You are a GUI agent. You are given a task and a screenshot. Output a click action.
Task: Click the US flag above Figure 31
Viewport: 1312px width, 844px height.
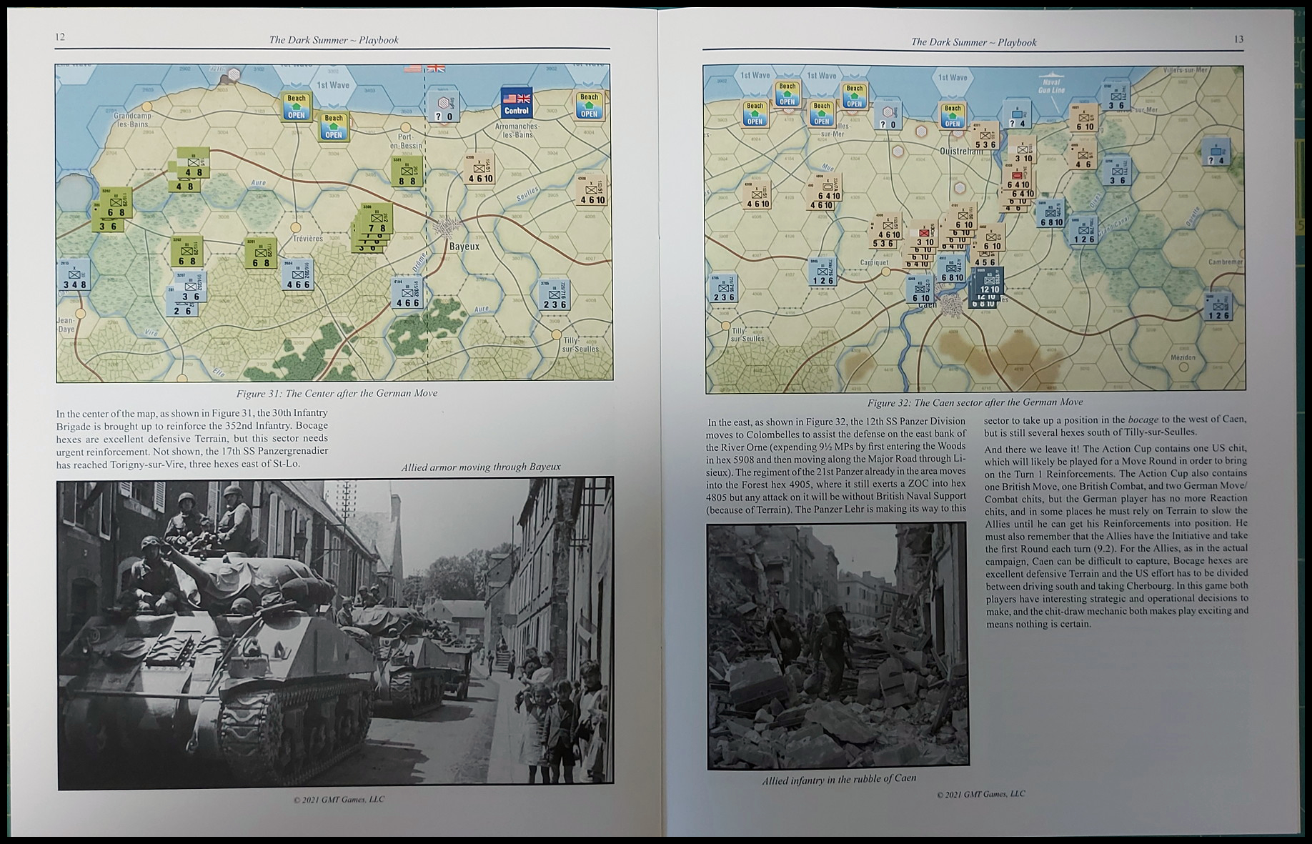tap(412, 68)
